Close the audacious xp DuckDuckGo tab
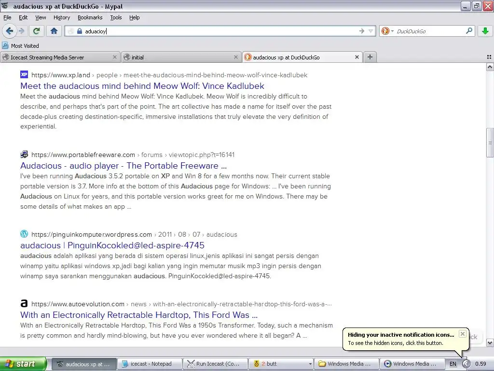The image size is (494, 371). tap(357, 57)
